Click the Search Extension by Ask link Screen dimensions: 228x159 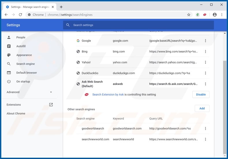[108, 94]
